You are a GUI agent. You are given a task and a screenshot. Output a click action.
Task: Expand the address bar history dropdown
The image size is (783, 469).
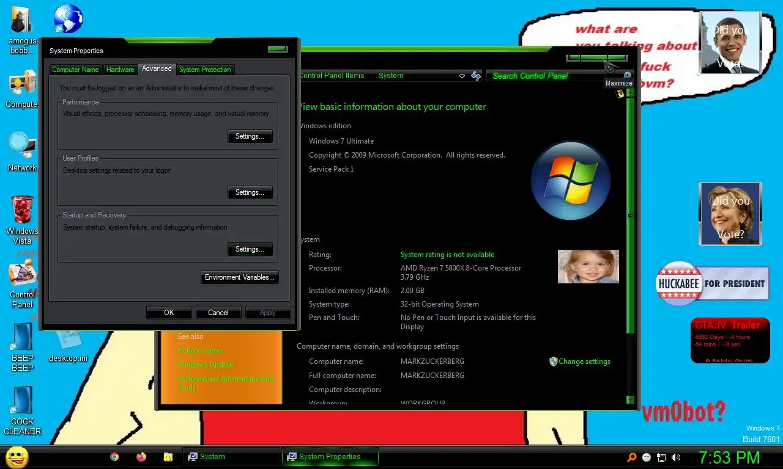[x=462, y=76]
